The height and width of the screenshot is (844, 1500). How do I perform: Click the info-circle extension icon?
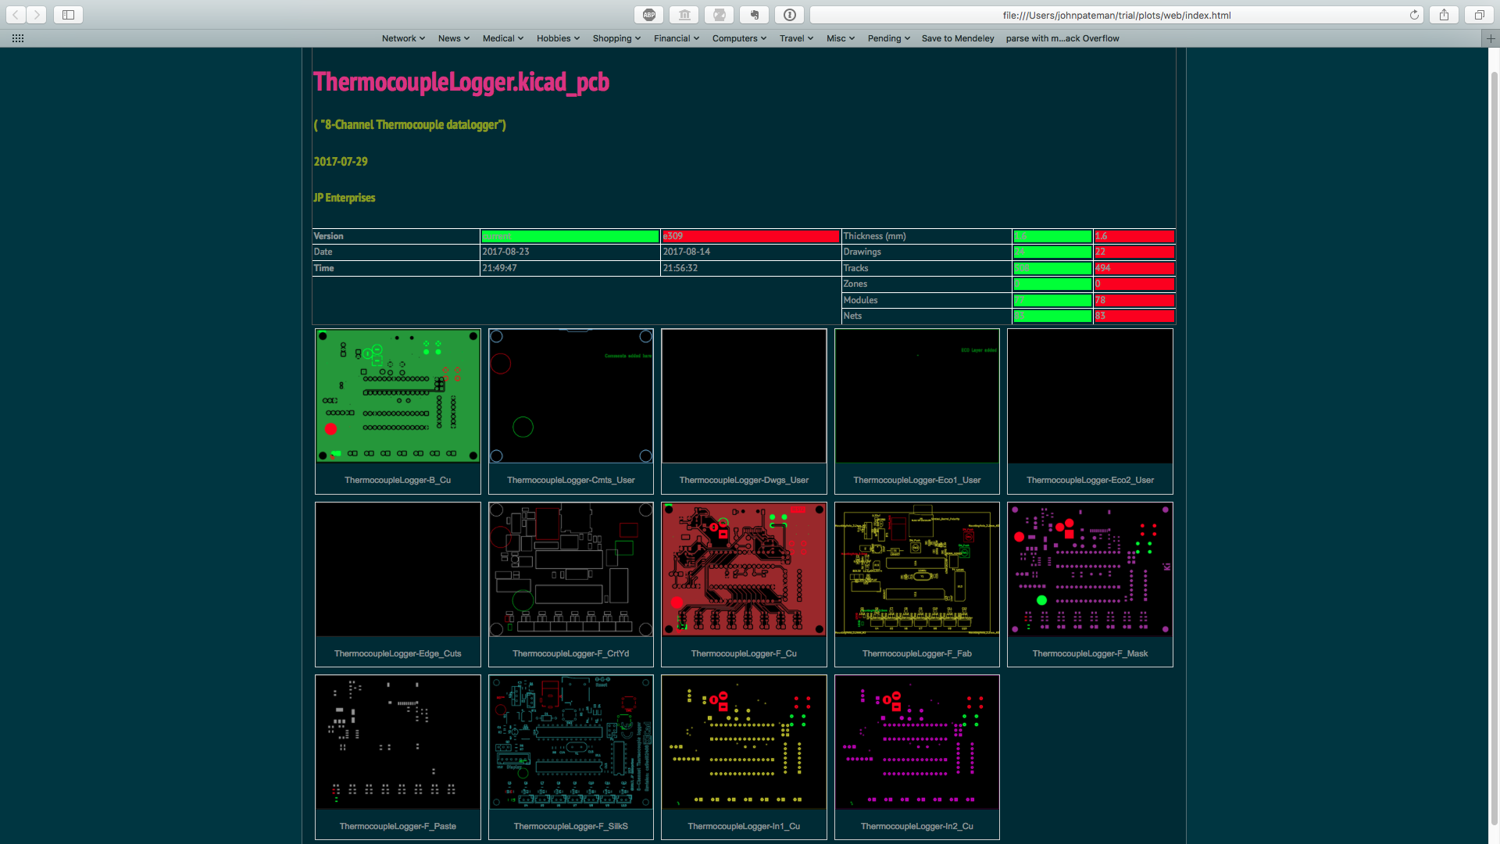790,15
